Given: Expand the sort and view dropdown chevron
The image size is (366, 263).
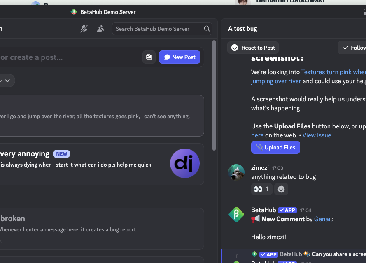Looking at the screenshot, I should [x=7, y=81].
